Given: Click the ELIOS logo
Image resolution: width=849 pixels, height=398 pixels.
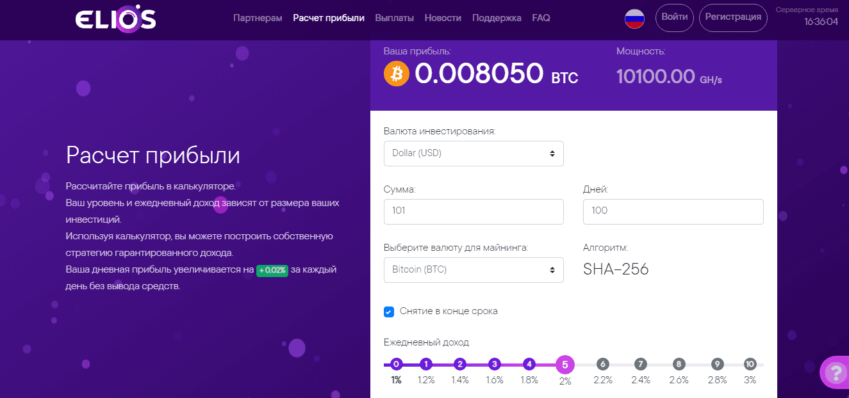Looking at the screenshot, I should [x=115, y=19].
